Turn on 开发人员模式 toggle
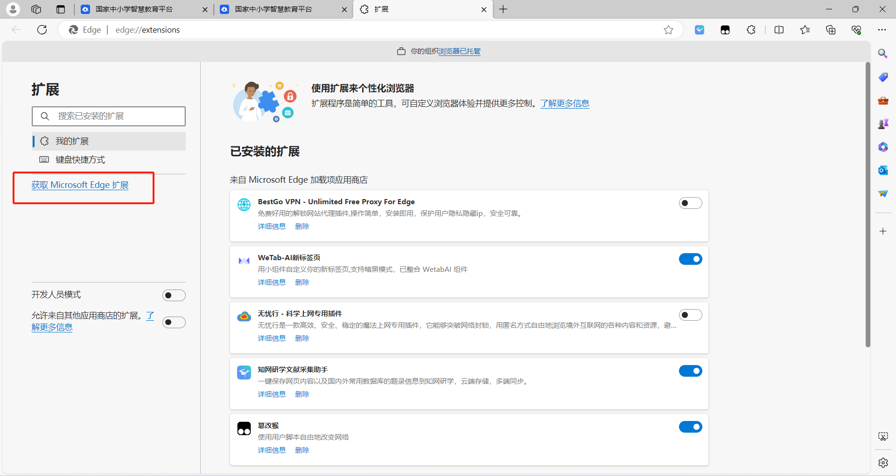 [174, 295]
